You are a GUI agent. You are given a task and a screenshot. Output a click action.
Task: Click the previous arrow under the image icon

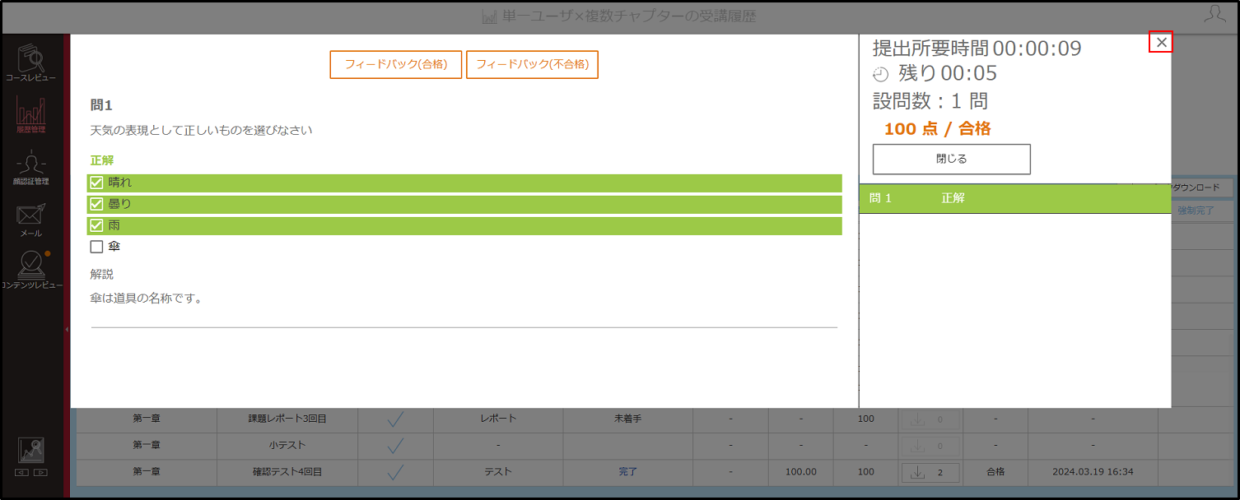pyautogui.click(x=22, y=473)
